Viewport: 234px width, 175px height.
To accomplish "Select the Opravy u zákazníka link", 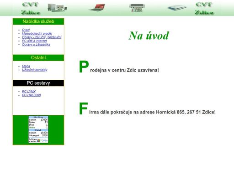I will [36, 44].
